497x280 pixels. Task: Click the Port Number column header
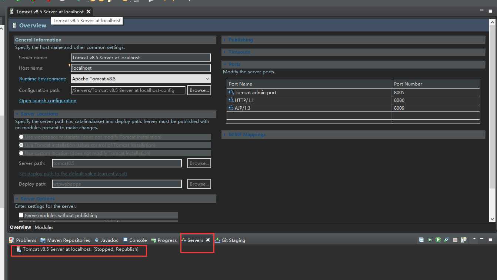point(436,84)
